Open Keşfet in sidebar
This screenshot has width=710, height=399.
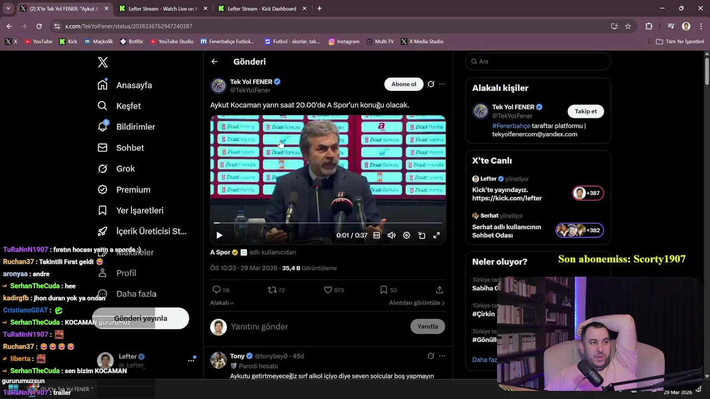point(119,106)
